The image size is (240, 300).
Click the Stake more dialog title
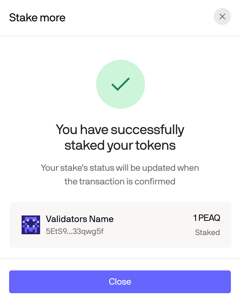click(37, 17)
